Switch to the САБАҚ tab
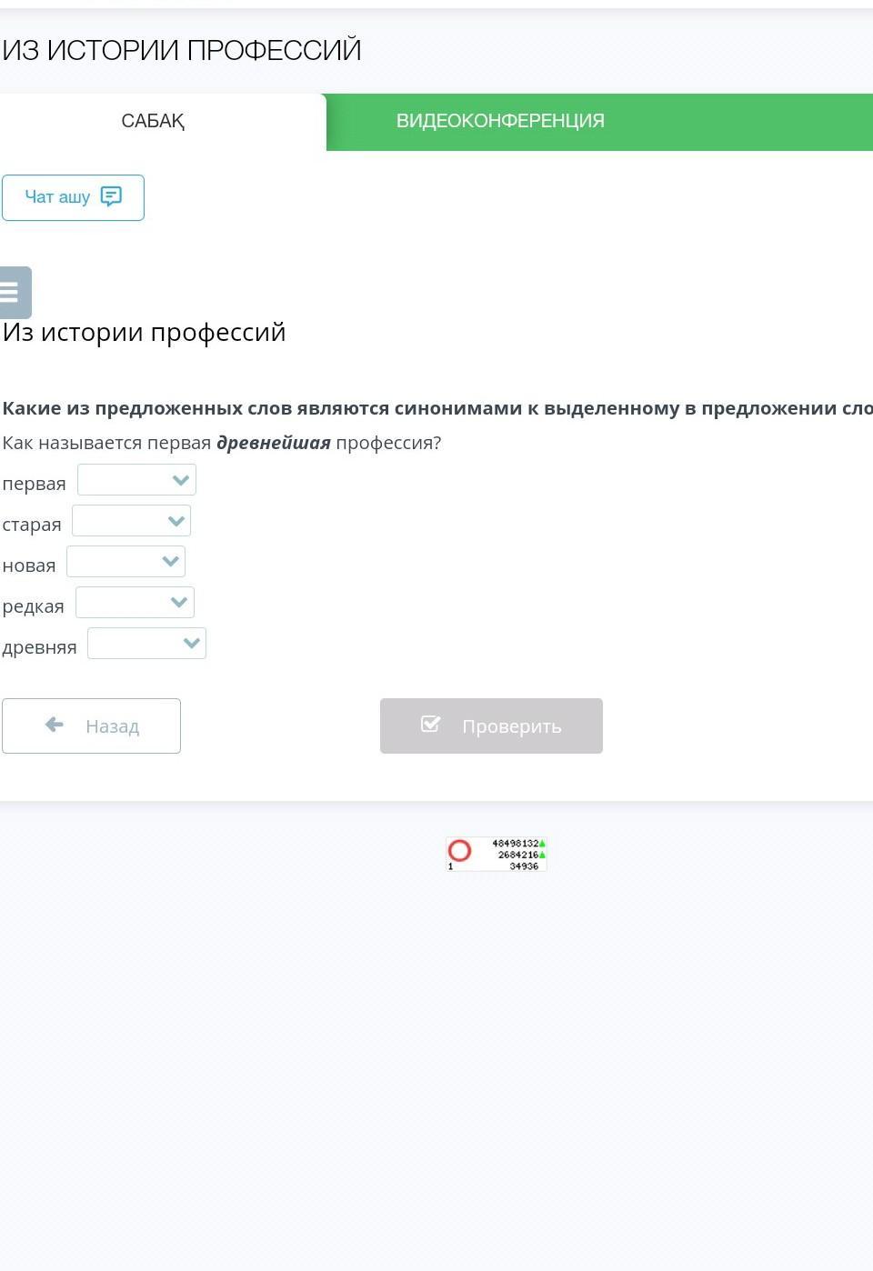Viewport: 873px width, 1271px height. point(153,122)
